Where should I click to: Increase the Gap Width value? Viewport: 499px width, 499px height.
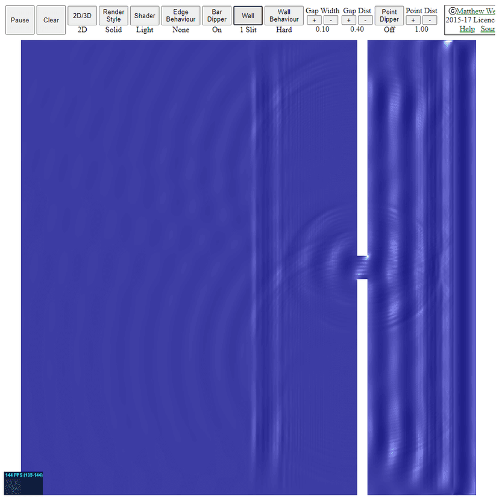313,19
